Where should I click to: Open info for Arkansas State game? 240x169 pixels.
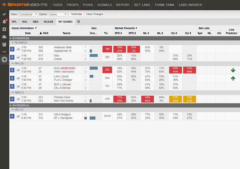click(12, 49)
